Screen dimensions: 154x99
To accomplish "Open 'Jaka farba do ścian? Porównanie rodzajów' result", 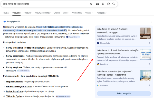I will (x=118, y=52).
